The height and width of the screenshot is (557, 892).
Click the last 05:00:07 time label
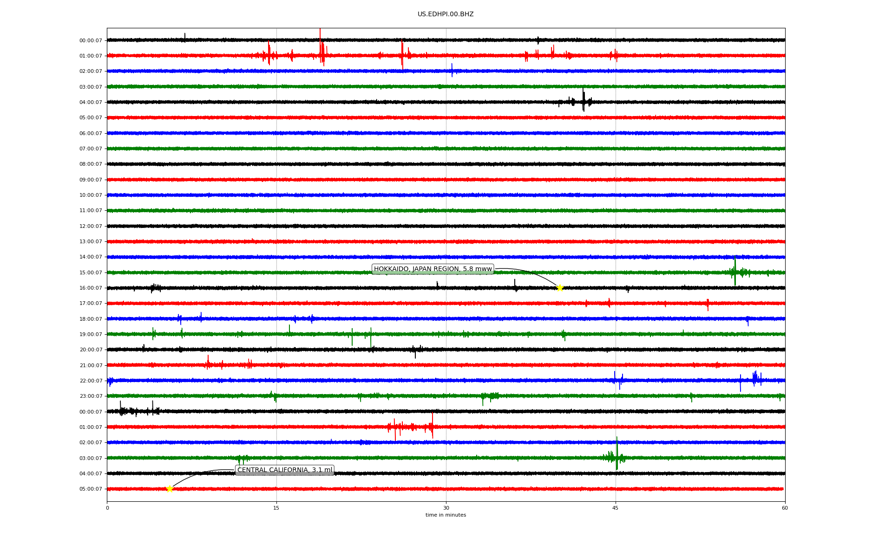click(91, 489)
